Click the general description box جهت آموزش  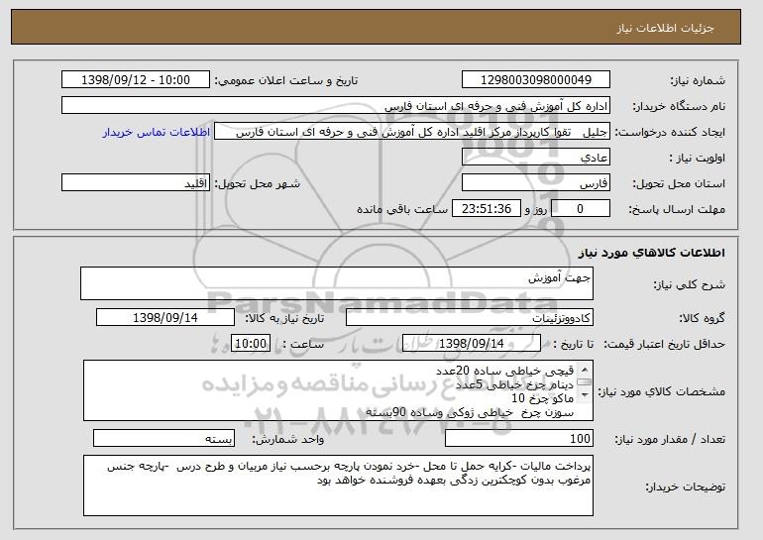(337, 283)
